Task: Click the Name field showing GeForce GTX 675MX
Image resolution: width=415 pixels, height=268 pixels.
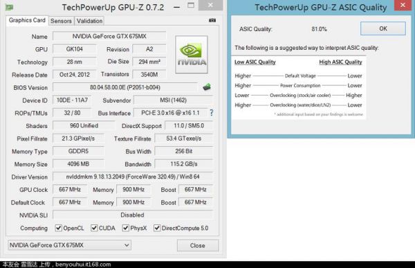Action: (x=109, y=36)
